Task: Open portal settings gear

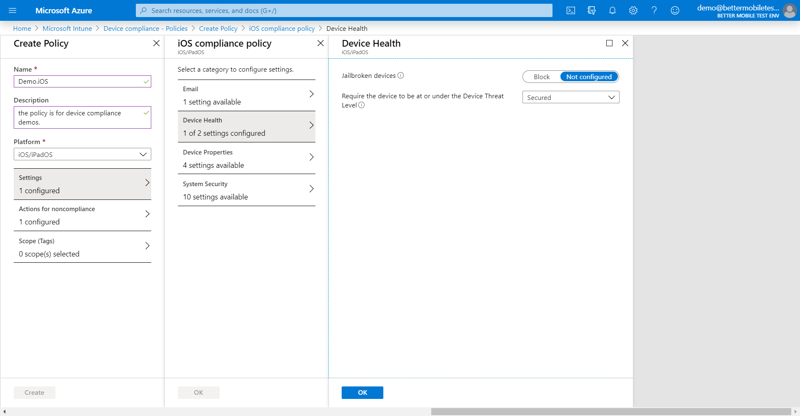Action: point(633,10)
